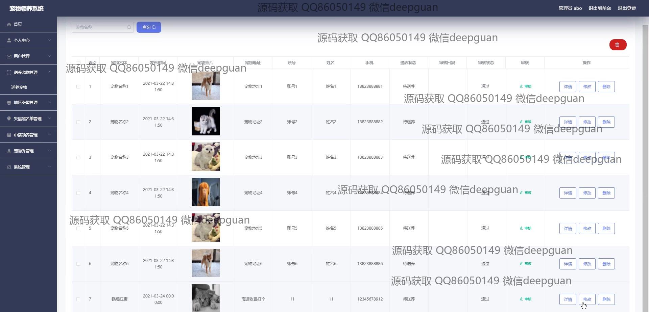Image resolution: width=649 pixels, height=312 pixels.
Task: Click the user icon beside 宠物秀管理
Action: (9, 151)
